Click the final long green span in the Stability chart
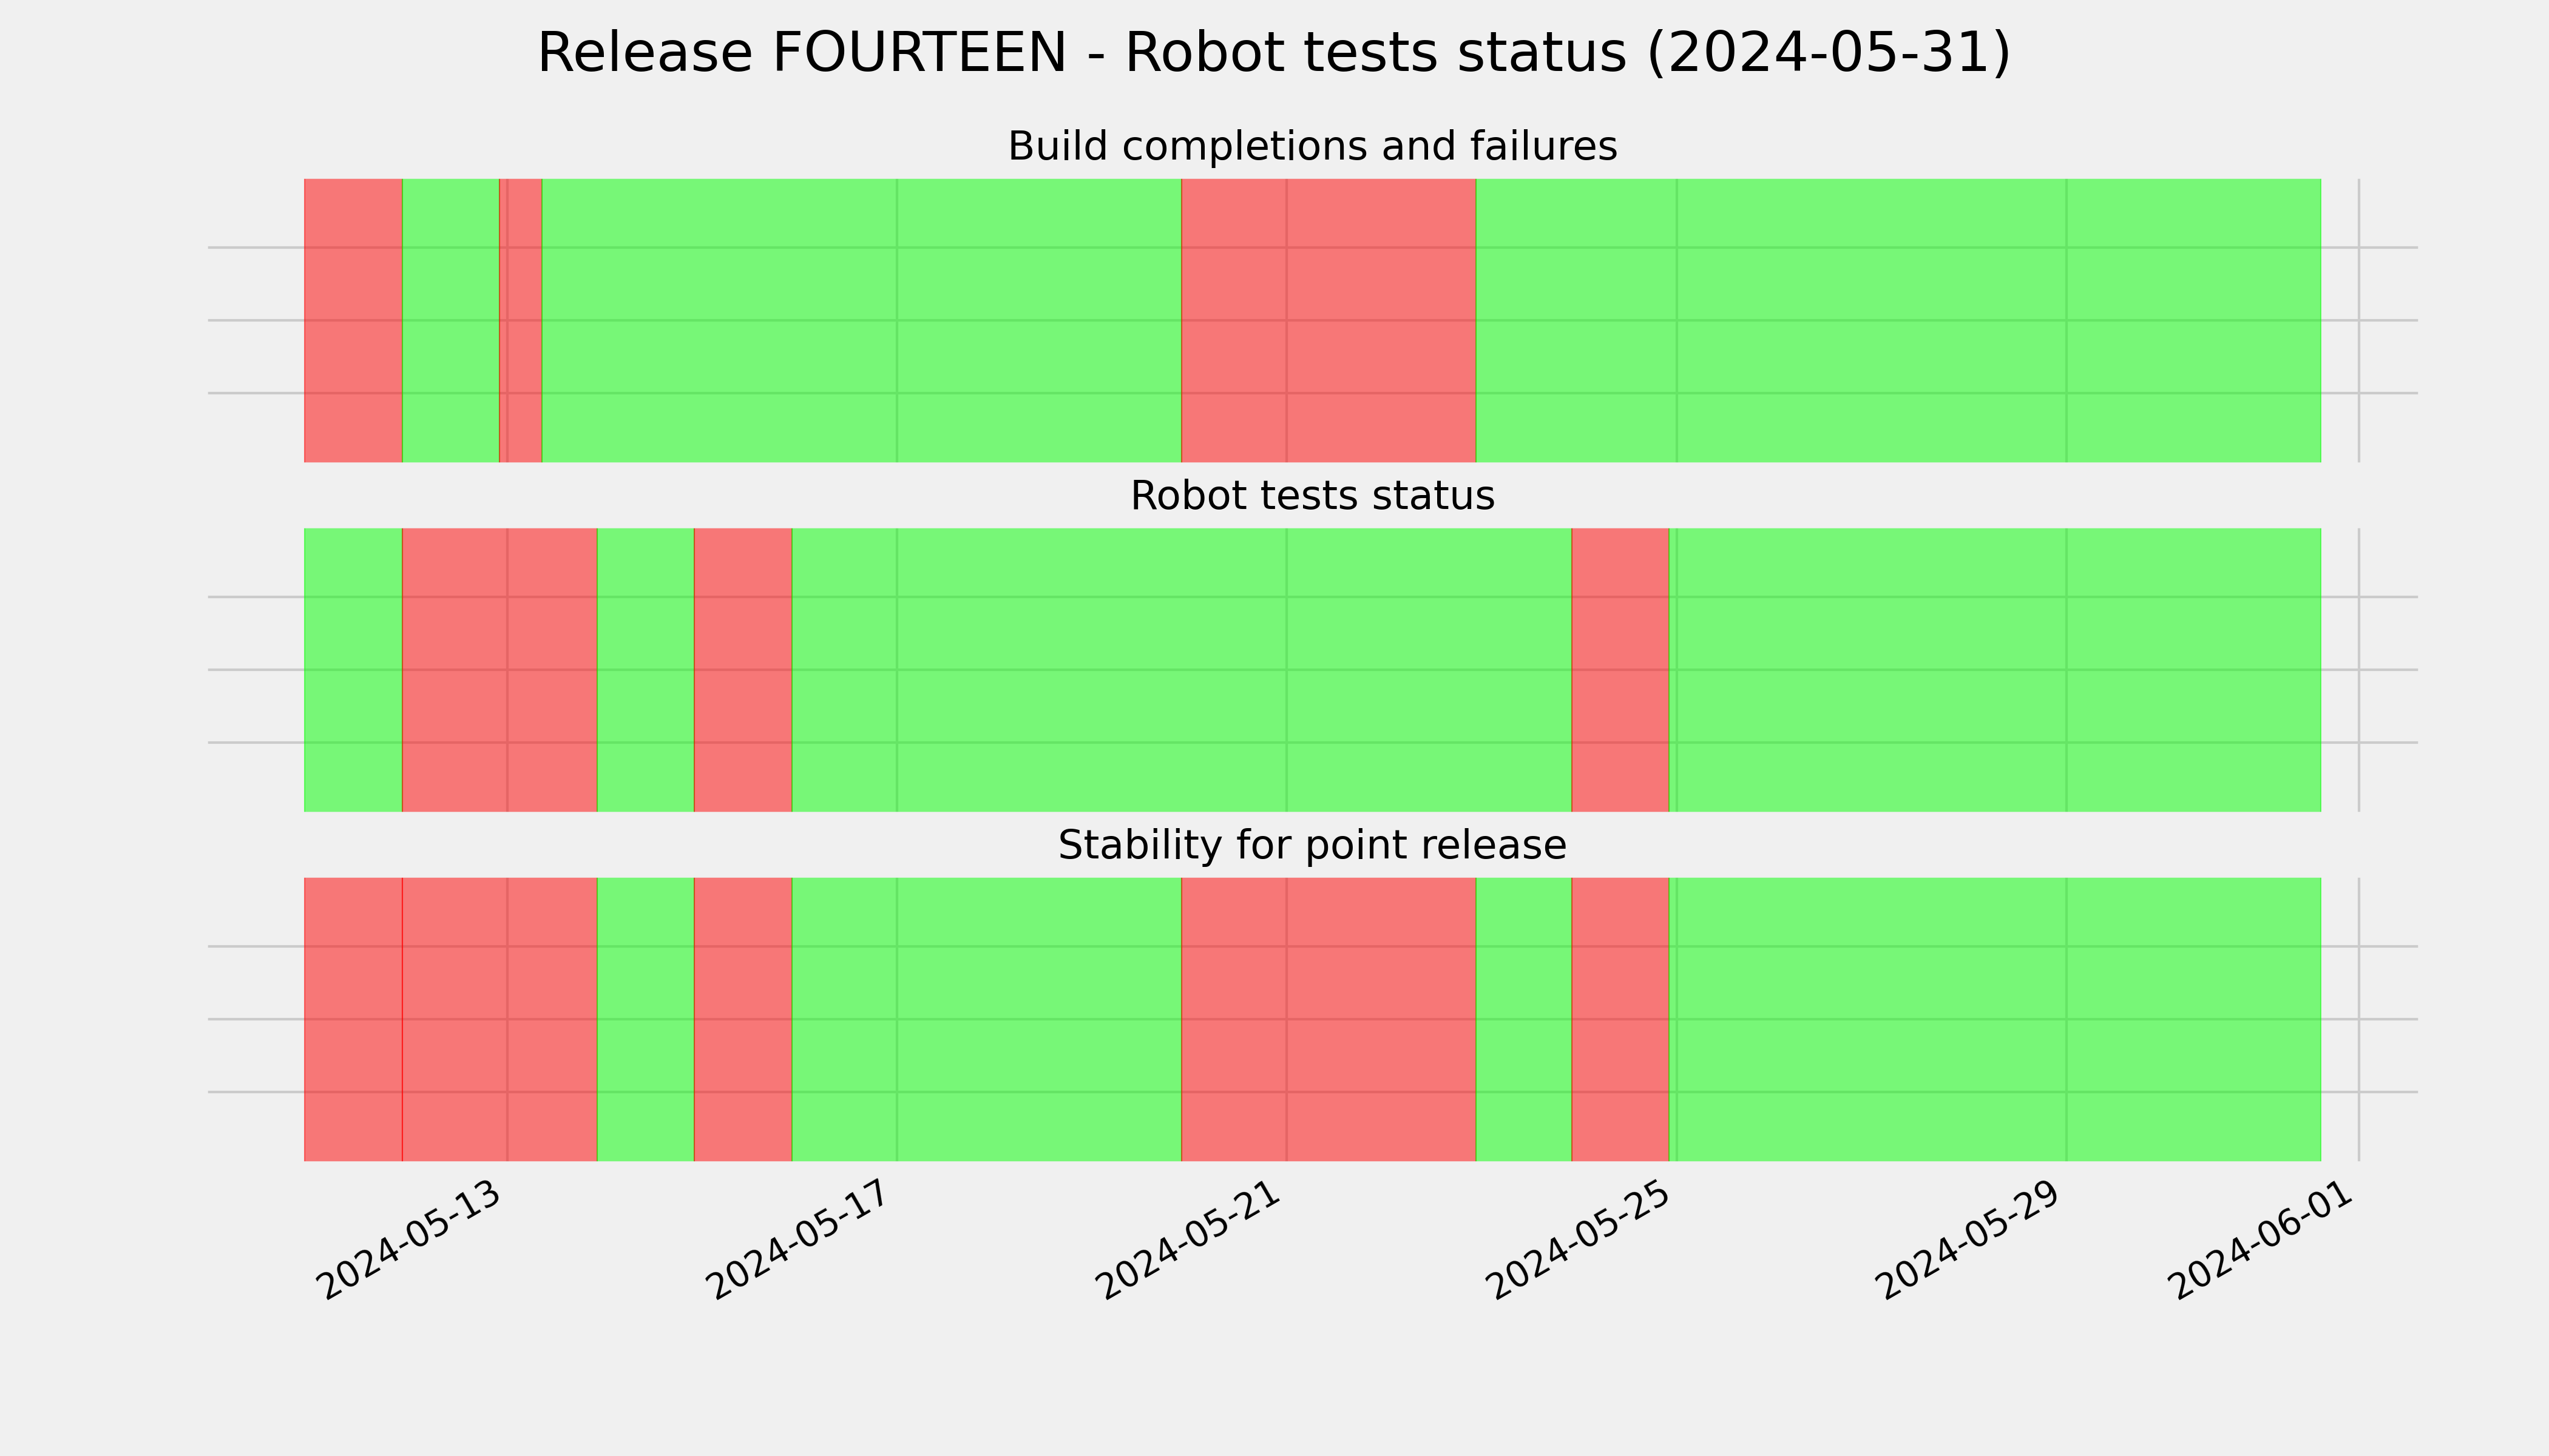This screenshot has width=2549, height=1456. pos(1995,1019)
